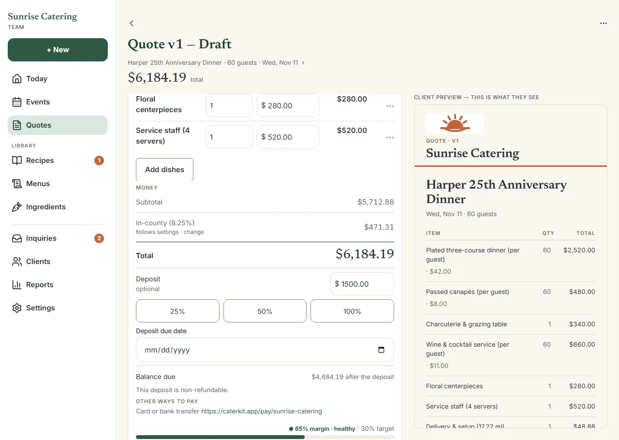Set deposit to 50%

coord(265,311)
